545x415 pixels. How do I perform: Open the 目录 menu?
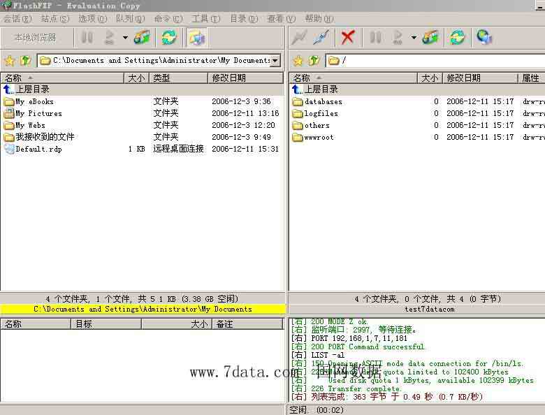click(x=244, y=18)
